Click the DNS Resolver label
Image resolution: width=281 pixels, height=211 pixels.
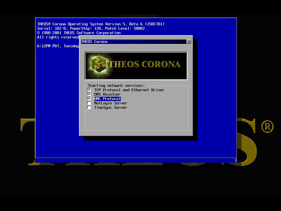pyautogui.click(x=107, y=95)
